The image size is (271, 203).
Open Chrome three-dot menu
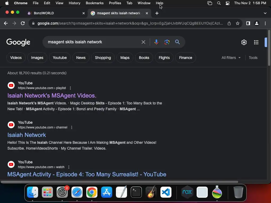tap(265, 23)
